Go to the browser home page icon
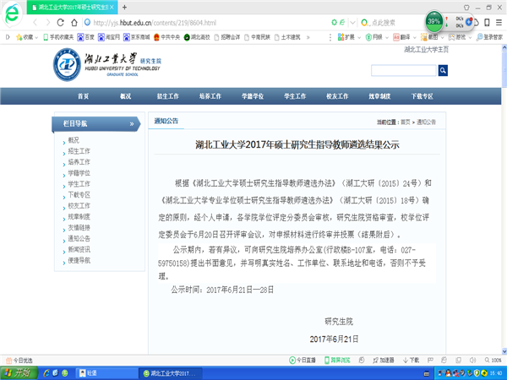This screenshot has height=380, width=507. pyautogui.click(x=74, y=23)
